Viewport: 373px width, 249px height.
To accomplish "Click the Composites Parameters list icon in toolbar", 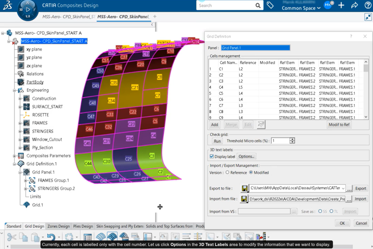I will pos(88,237).
